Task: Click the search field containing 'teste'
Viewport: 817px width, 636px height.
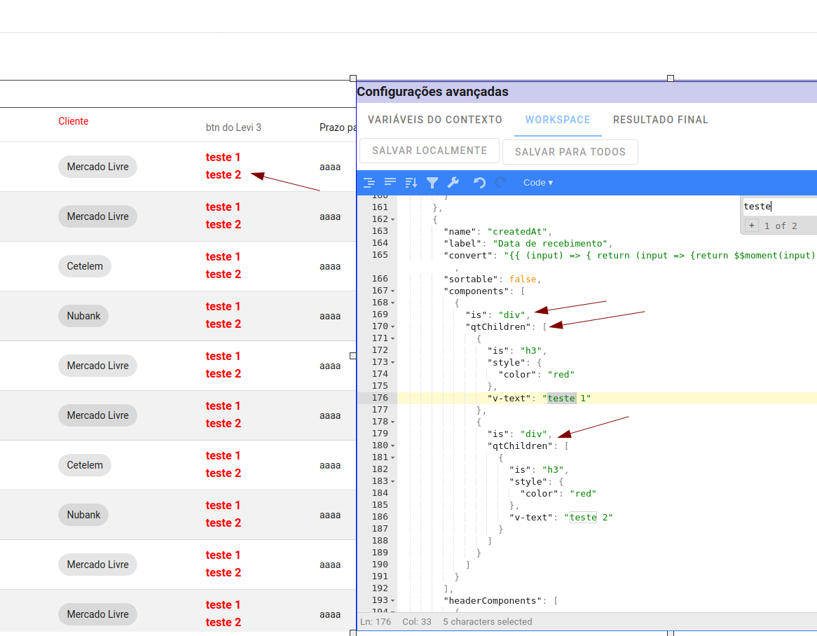Action: pos(779,206)
